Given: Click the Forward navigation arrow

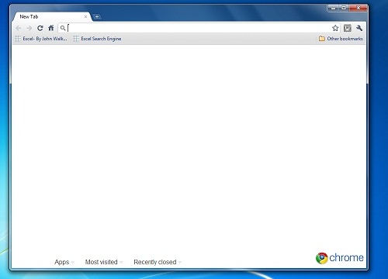Looking at the screenshot, I should [x=29, y=28].
